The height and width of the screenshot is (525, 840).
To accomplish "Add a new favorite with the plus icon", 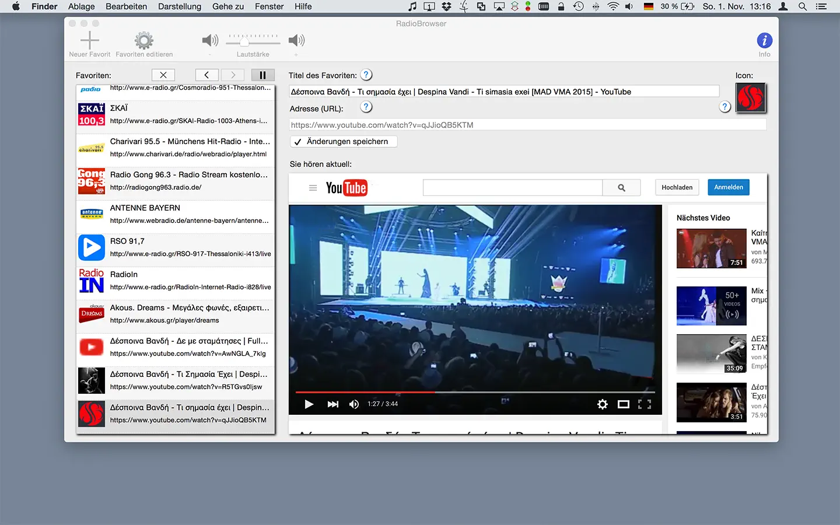I will (x=89, y=40).
